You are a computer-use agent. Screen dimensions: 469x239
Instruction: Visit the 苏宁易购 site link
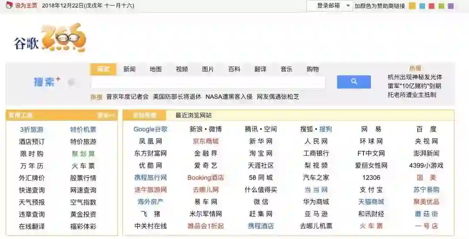(426, 190)
